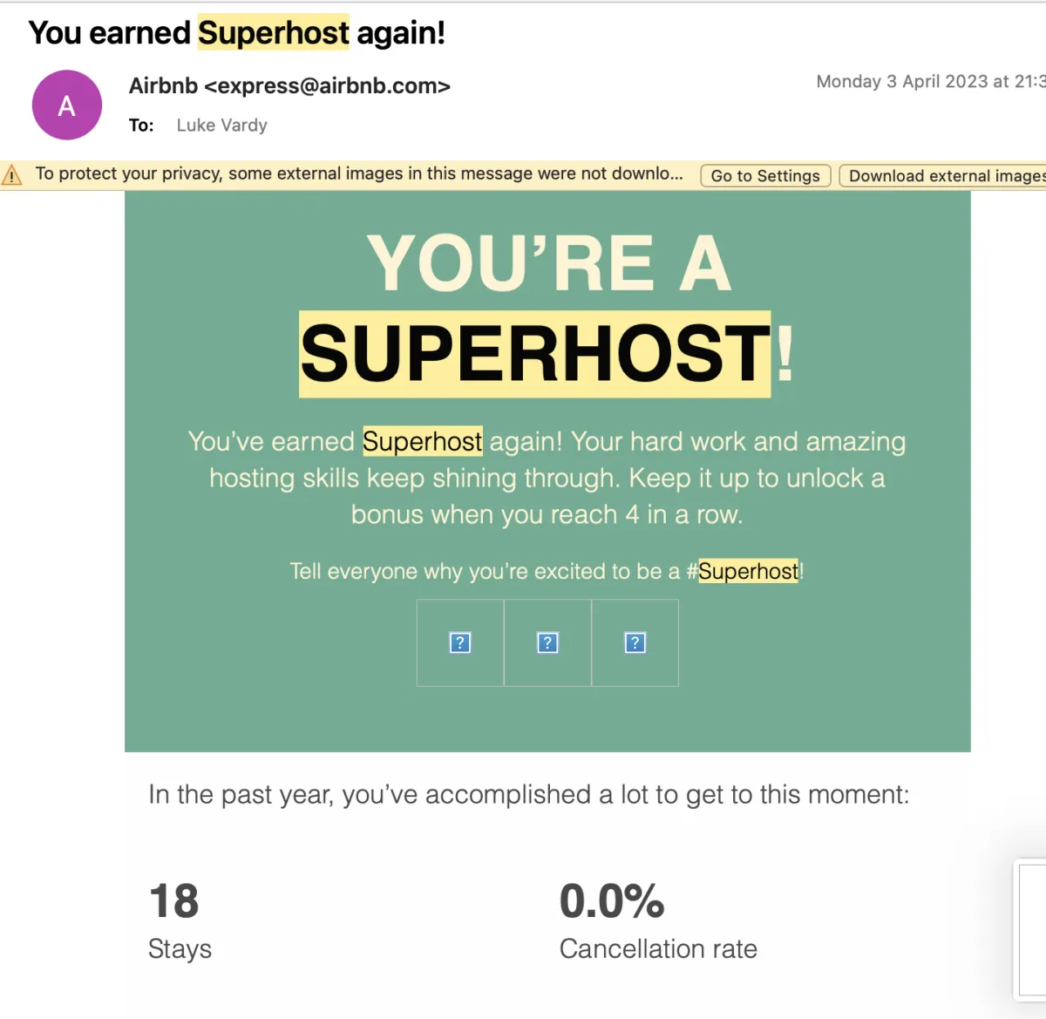Click the 18 Stays statistic
Viewport: 1046px width, 1019px height.
coord(180,920)
